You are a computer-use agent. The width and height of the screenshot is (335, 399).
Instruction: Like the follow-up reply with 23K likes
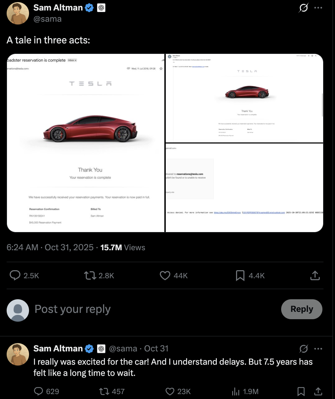click(x=170, y=391)
